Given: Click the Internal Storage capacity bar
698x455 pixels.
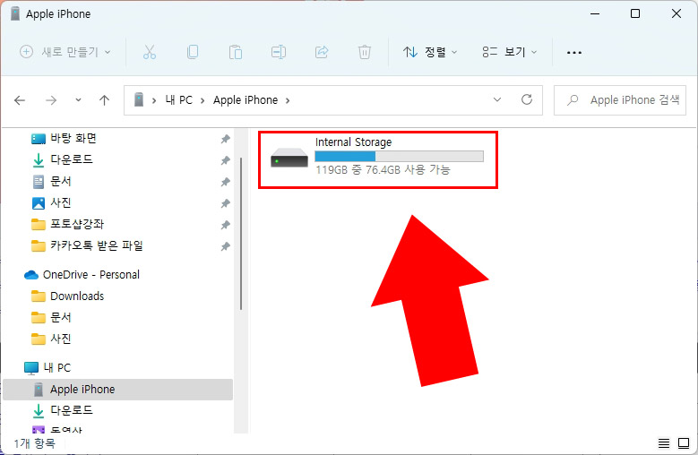Looking at the screenshot, I should click(399, 156).
